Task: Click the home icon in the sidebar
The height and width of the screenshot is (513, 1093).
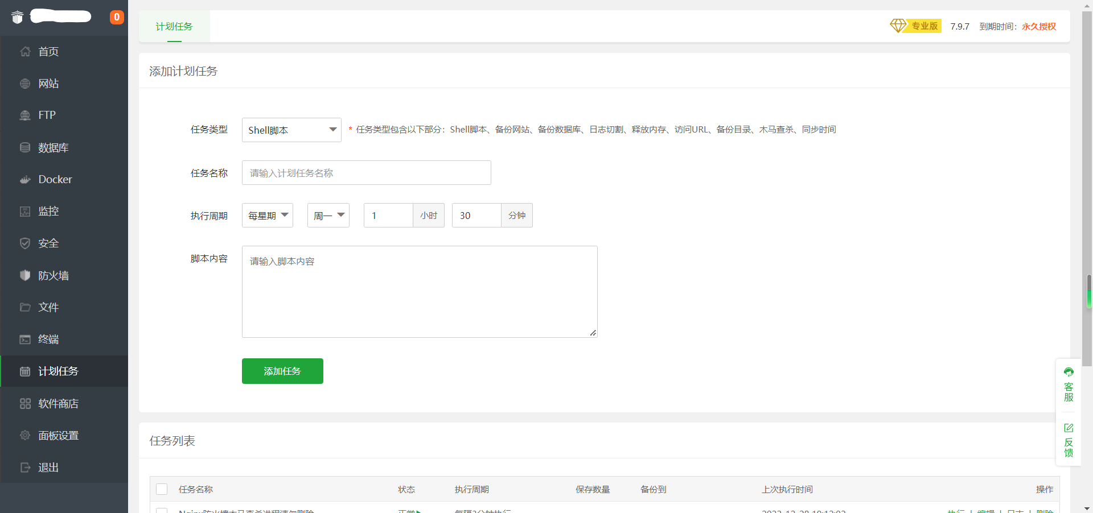Action: pyautogui.click(x=25, y=52)
